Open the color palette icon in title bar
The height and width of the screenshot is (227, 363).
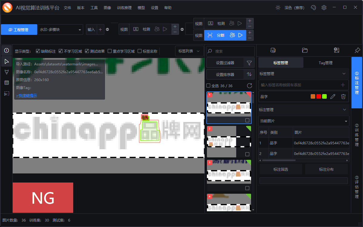pyautogui.click(x=313, y=8)
